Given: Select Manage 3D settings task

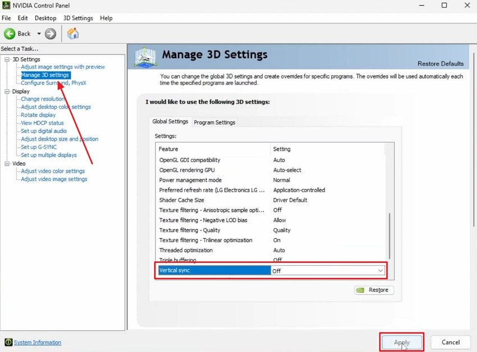Looking at the screenshot, I should tap(45, 75).
